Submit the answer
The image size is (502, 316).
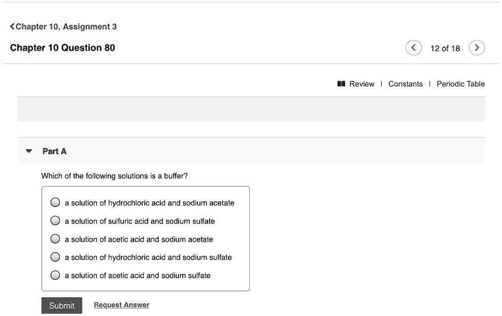(x=62, y=305)
